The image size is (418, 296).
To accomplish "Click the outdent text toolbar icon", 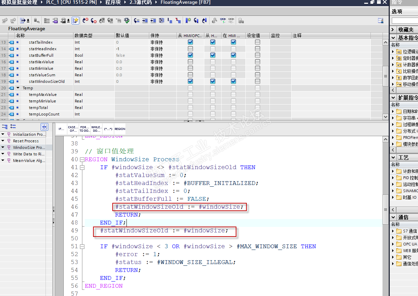I will pyautogui.click(x=153, y=21).
